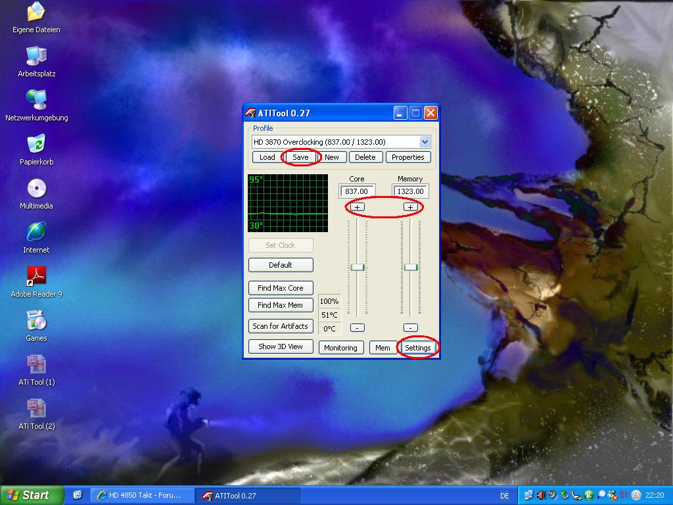Screen dimensions: 673x505
Task: Open Windows Start menu
Action: [32, 495]
